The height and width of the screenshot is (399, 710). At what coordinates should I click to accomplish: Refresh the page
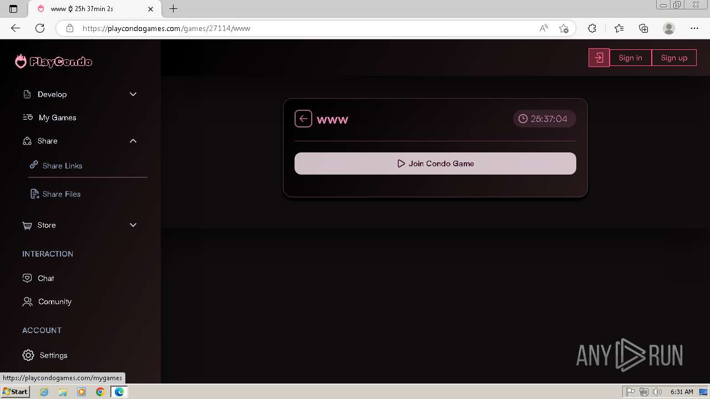40,28
